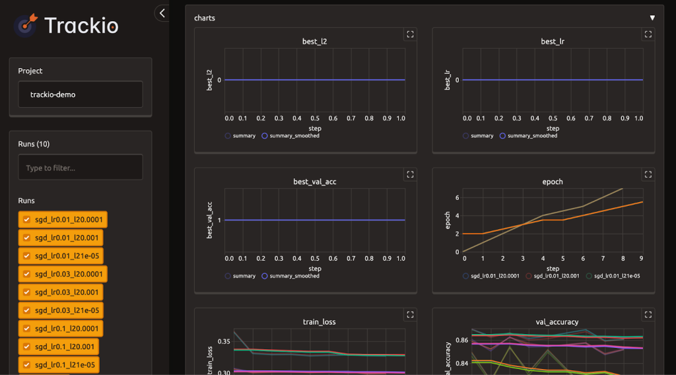Expand train_loss chart to fullscreen

[x=410, y=315]
